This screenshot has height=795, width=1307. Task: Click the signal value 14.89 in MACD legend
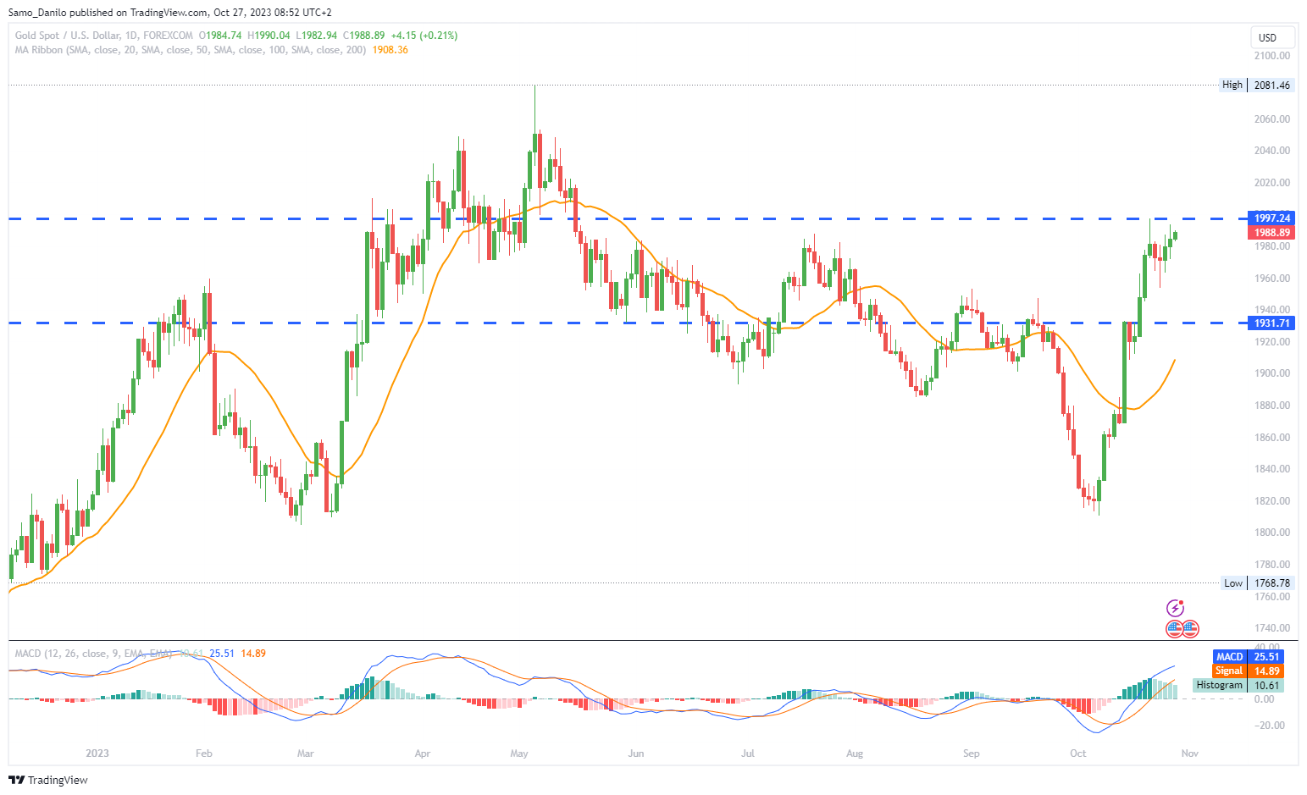pos(253,654)
